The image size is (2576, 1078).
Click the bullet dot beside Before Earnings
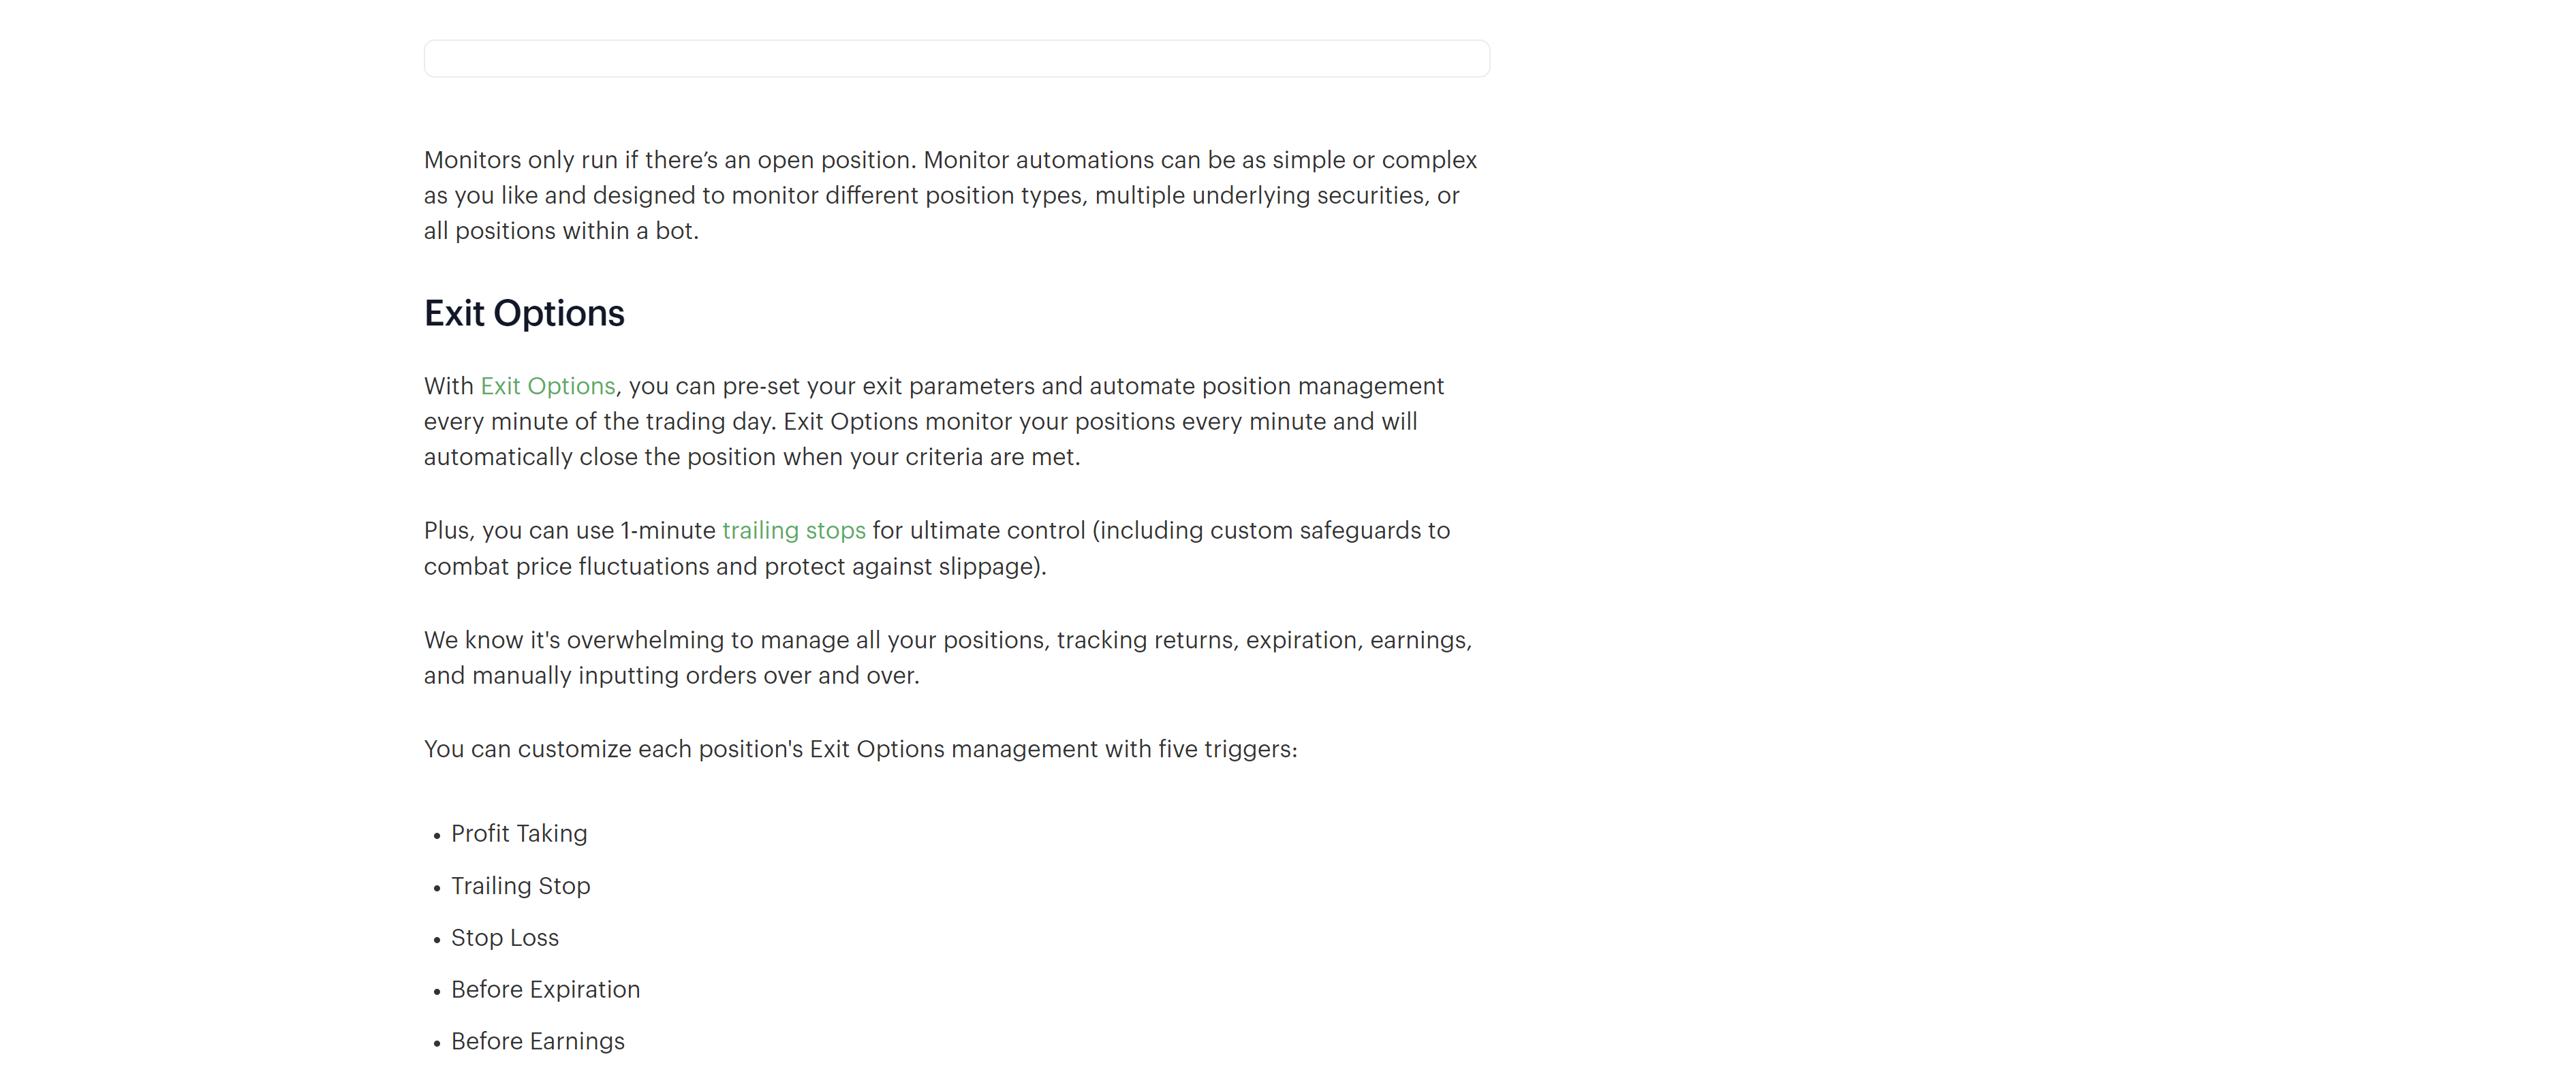437,1044
